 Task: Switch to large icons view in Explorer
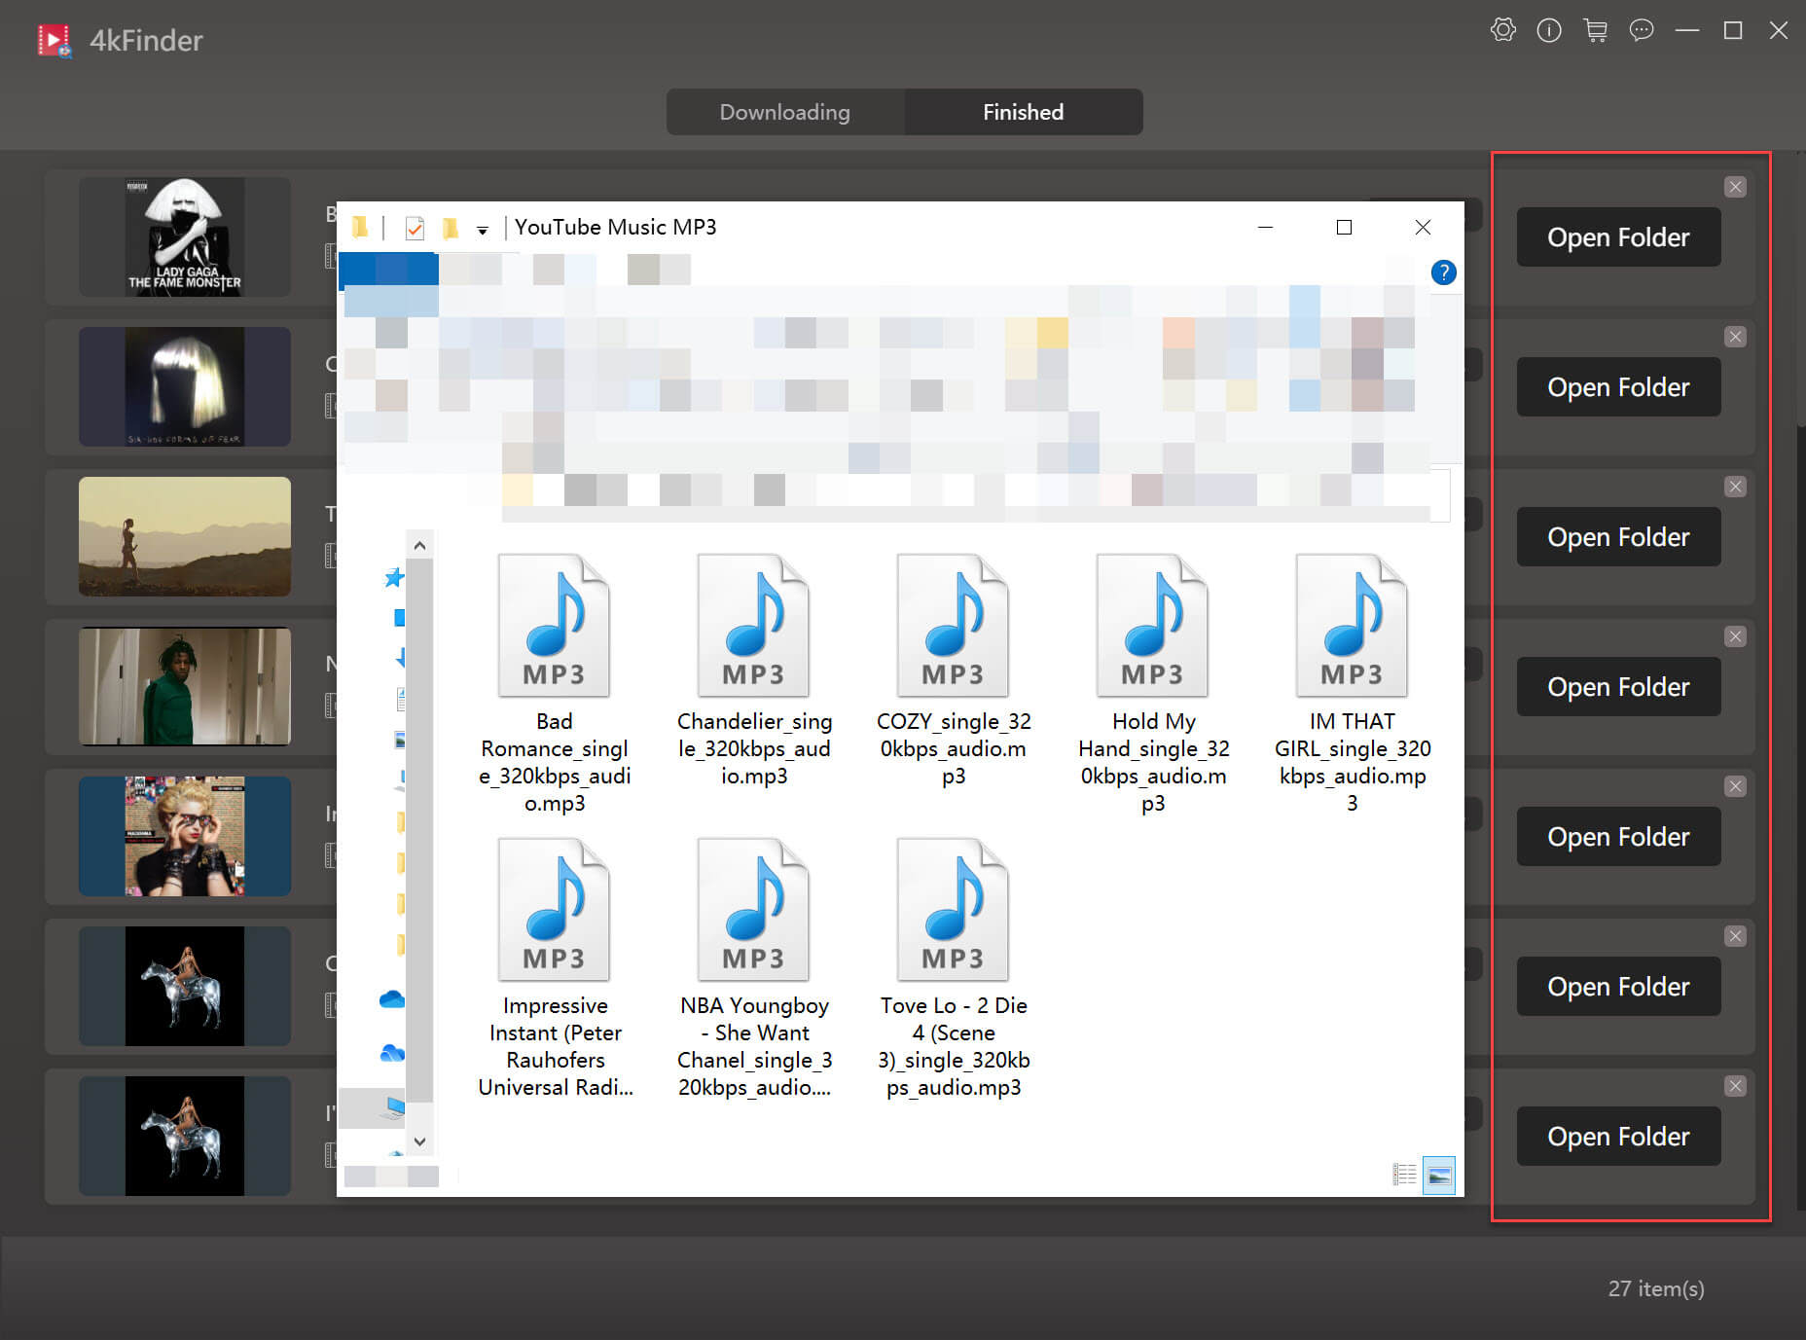tap(1438, 1175)
